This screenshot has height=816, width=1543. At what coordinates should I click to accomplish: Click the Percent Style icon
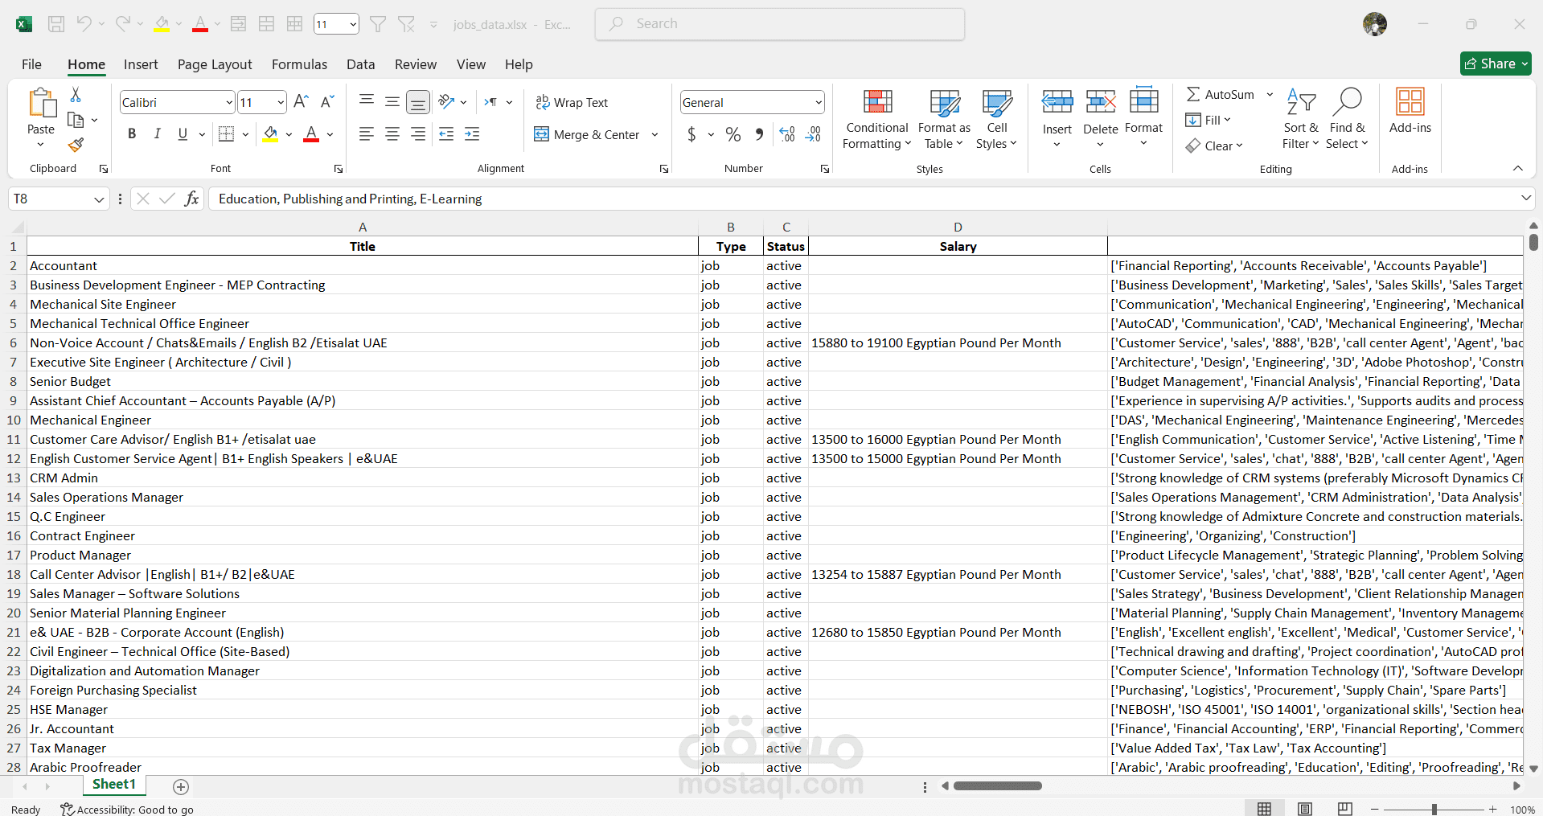733,134
